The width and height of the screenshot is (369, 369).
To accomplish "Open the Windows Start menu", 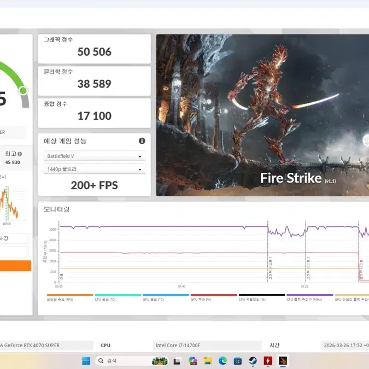I will coord(86,361).
